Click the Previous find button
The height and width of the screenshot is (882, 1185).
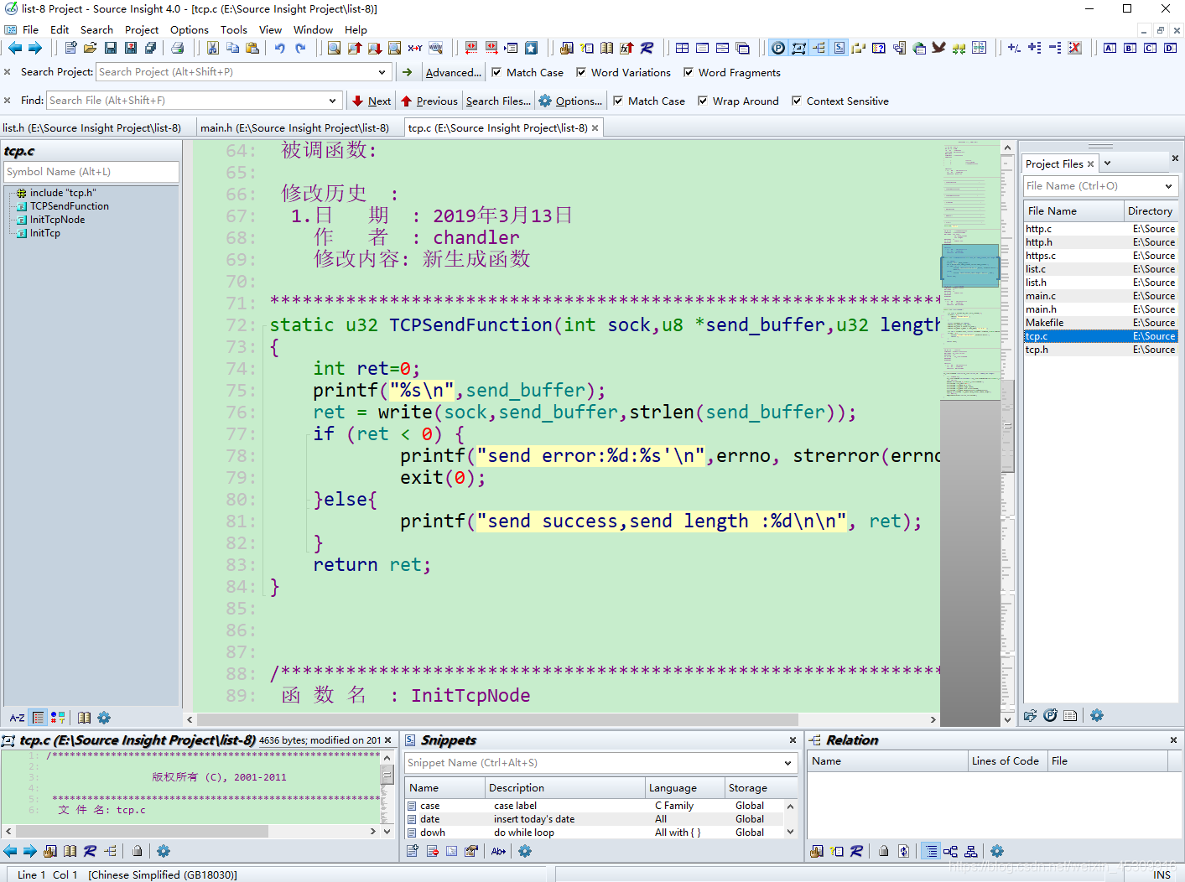tap(429, 101)
